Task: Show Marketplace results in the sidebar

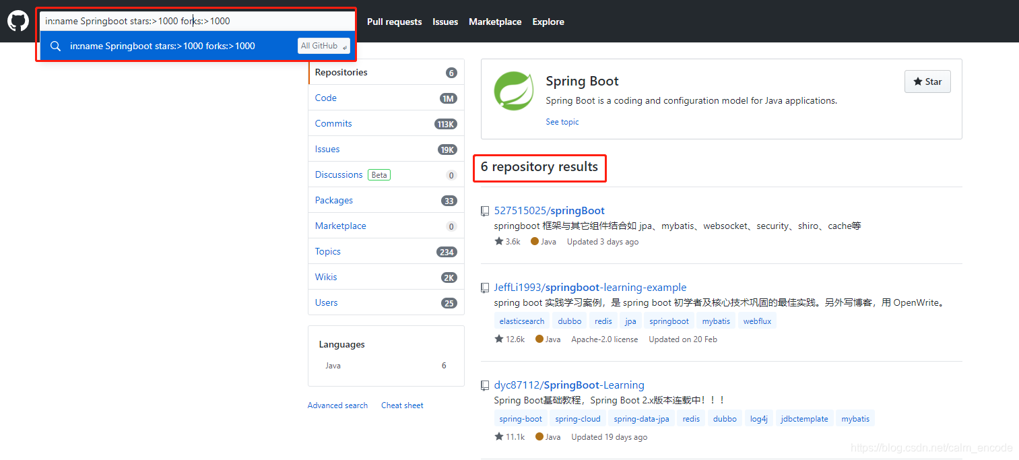Action: coord(386,226)
